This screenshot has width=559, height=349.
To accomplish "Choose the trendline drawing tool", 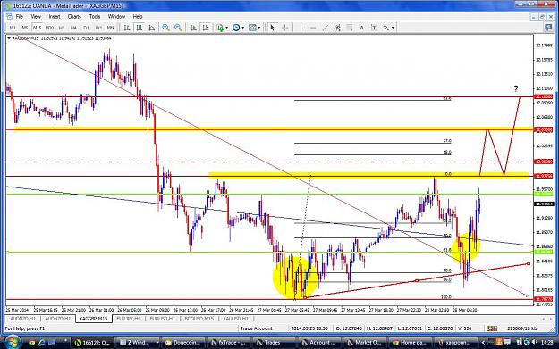I will (326, 28).
